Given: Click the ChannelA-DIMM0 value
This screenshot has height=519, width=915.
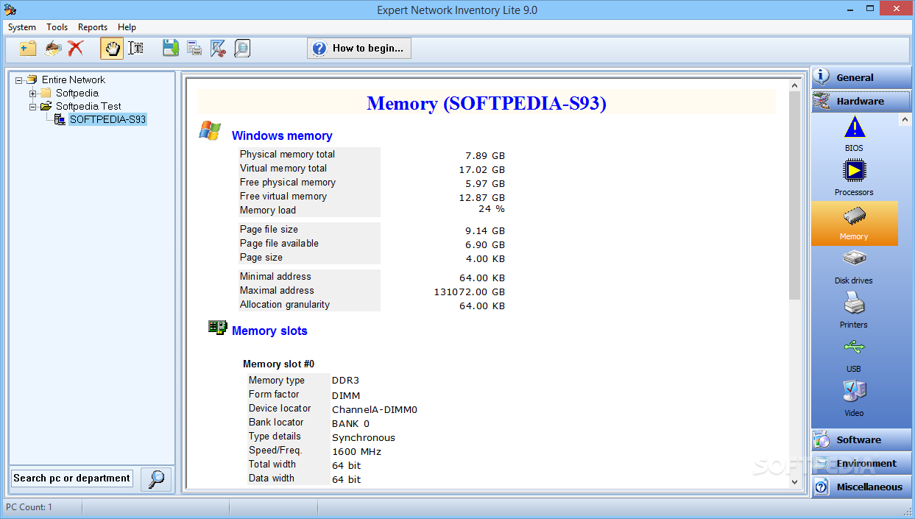Looking at the screenshot, I should pyautogui.click(x=375, y=409).
